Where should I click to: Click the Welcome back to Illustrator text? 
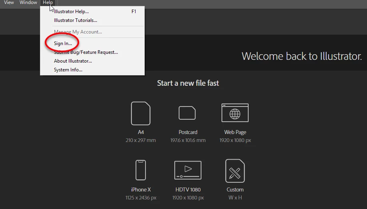pyautogui.click(x=302, y=56)
